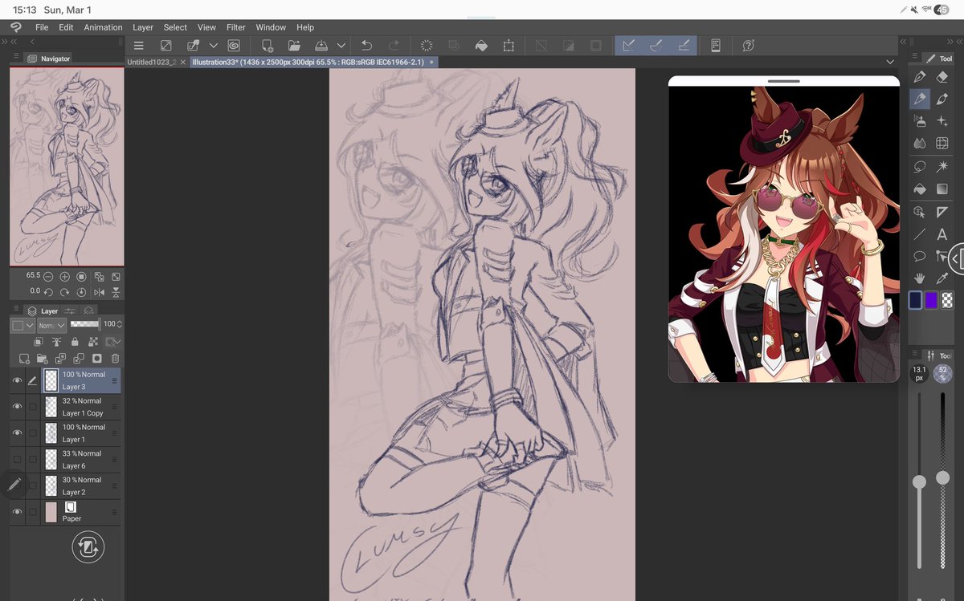Select the Lasso selection tool
The height and width of the screenshot is (601, 964).
pyautogui.click(x=920, y=167)
